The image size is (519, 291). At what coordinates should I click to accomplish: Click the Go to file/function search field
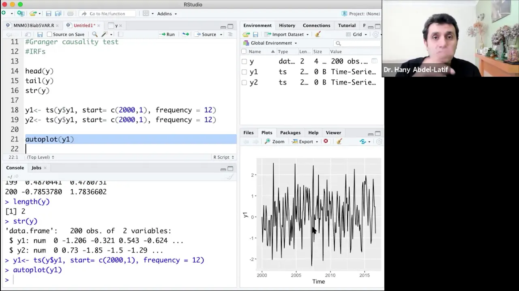[x=107, y=13]
